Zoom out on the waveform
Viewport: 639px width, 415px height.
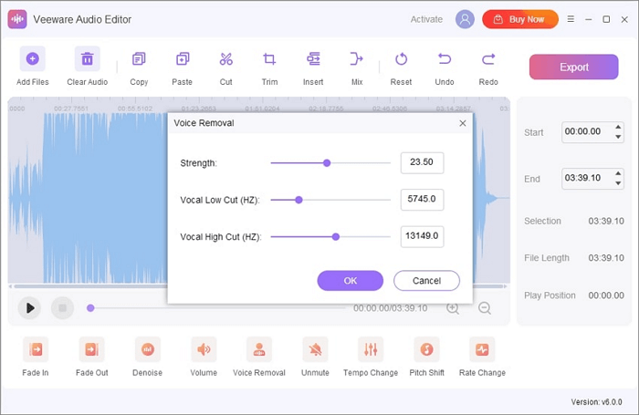tap(485, 308)
